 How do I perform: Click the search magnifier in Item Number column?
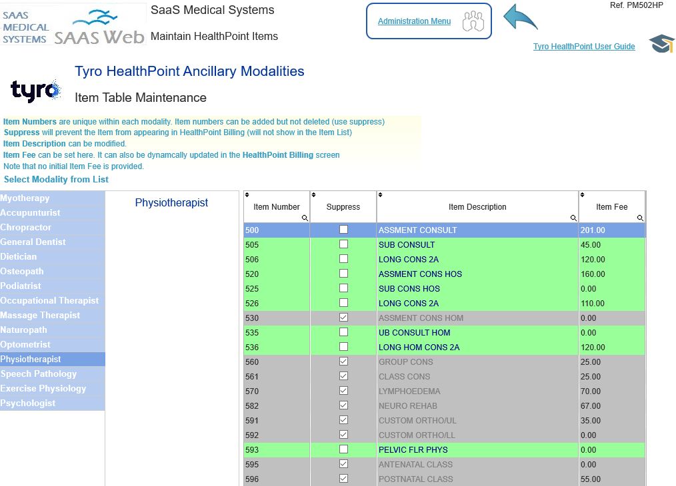coord(305,218)
